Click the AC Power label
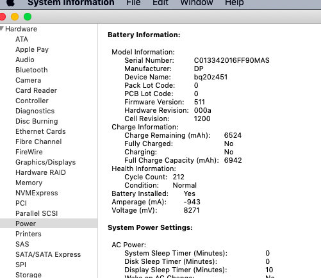This screenshot has width=321, height=278. pos(129,245)
